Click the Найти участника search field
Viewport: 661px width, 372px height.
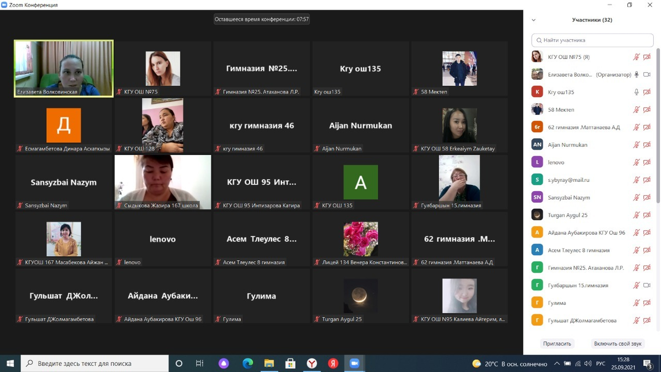point(592,40)
